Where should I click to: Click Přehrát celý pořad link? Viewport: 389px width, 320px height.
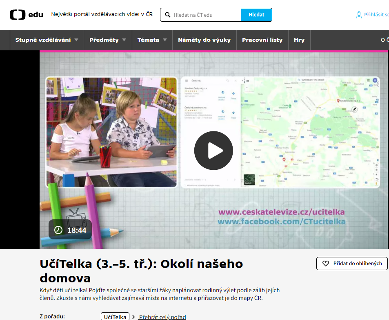(162, 317)
